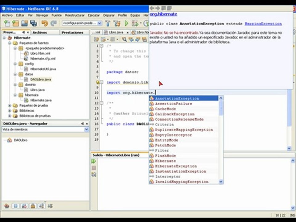Select AssertionFailure in the completion list
The width and height of the screenshot is (296, 222).
pyautogui.click(x=184, y=104)
